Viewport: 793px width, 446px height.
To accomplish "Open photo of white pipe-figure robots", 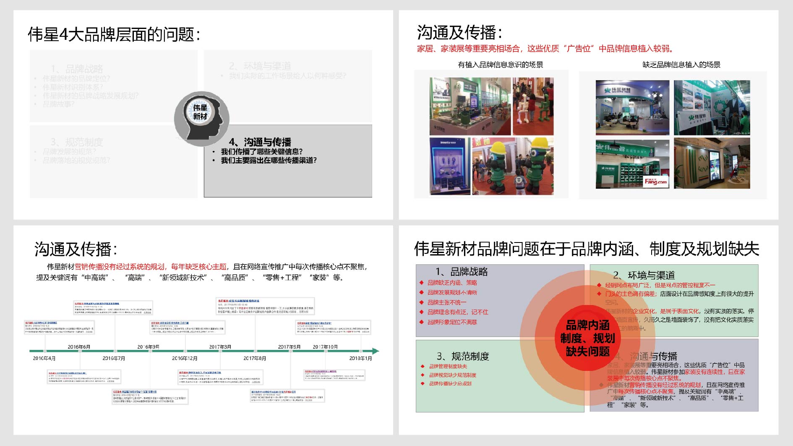I will (x=533, y=106).
